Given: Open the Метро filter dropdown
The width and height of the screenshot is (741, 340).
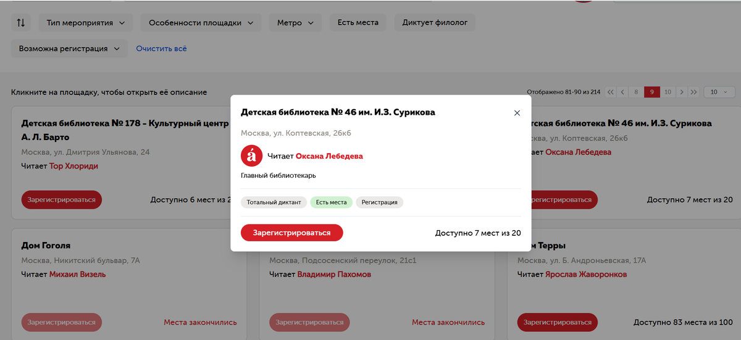Looking at the screenshot, I should coord(295,23).
